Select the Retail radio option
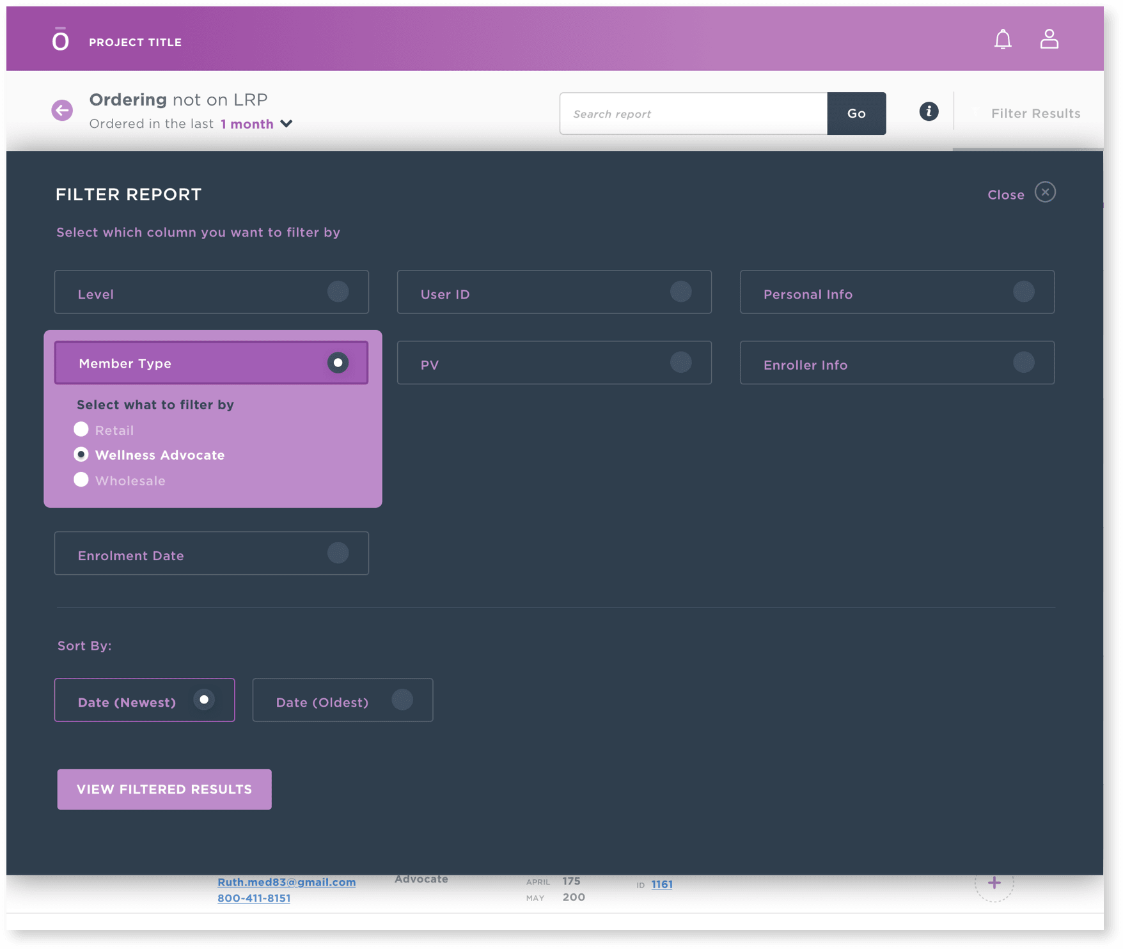 [x=81, y=429]
